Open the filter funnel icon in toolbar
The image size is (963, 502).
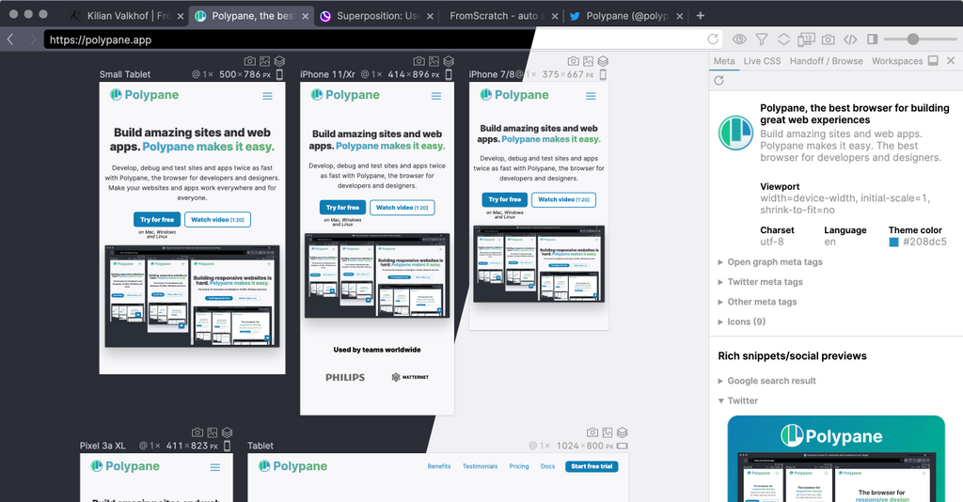(x=762, y=39)
